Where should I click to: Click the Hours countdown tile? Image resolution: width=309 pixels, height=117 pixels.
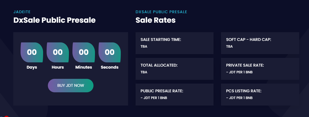point(58,52)
